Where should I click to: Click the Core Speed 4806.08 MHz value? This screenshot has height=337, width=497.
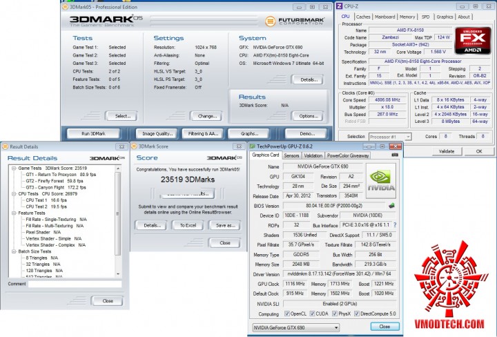coord(387,100)
